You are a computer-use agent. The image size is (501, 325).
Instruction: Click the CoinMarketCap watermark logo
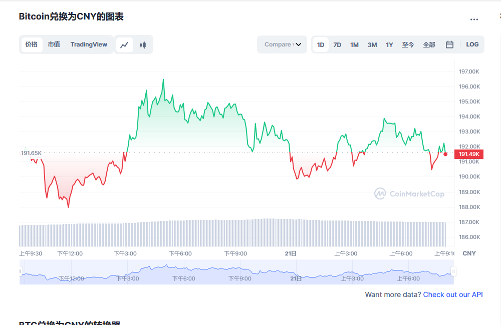tap(409, 193)
